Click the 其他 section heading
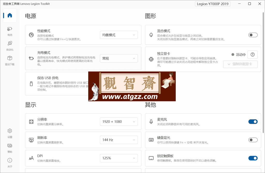The height and width of the screenshot is (173, 265). (150, 105)
